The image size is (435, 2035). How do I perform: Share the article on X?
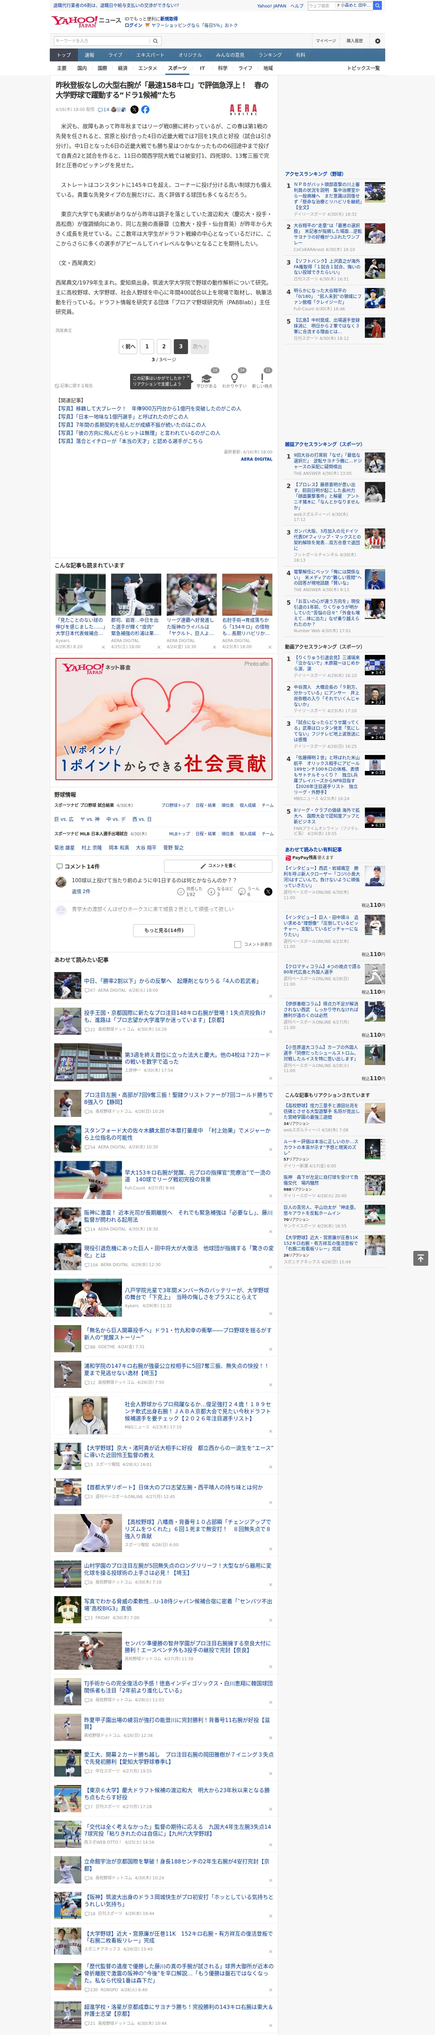pyautogui.click(x=134, y=110)
